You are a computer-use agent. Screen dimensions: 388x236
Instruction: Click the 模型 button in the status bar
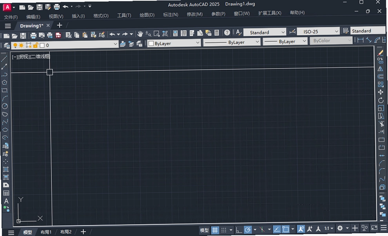click(x=204, y=230)
